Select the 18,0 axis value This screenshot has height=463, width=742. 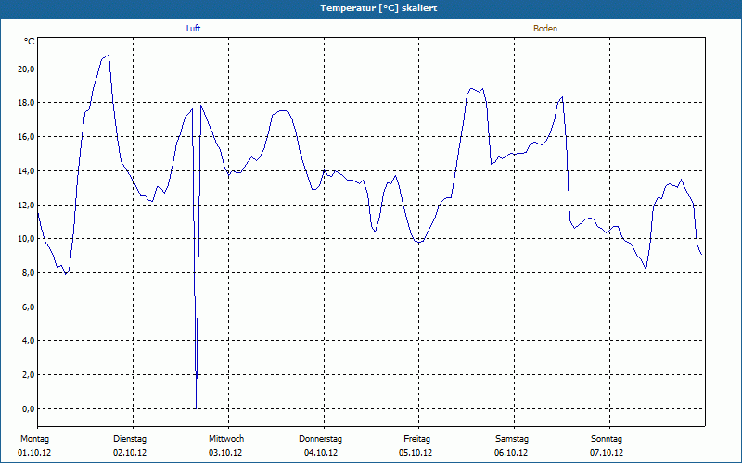(x=27, y=103)
